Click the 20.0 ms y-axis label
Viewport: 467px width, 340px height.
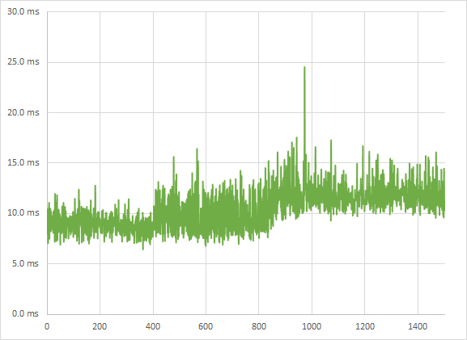23,112
